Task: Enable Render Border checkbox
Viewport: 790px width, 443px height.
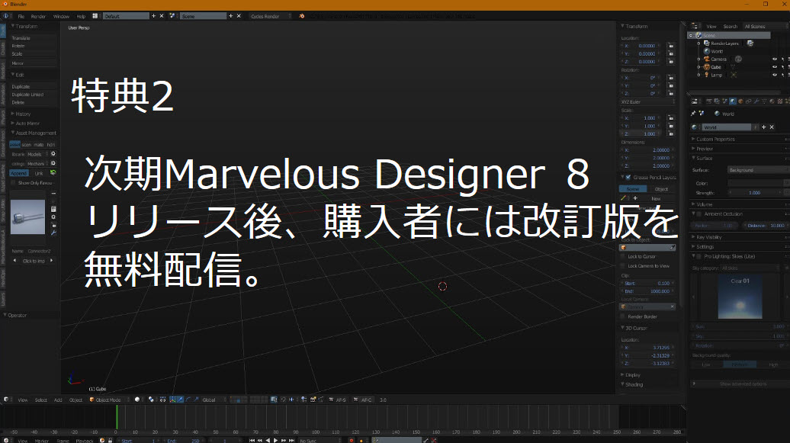Action: pos(623,316)
